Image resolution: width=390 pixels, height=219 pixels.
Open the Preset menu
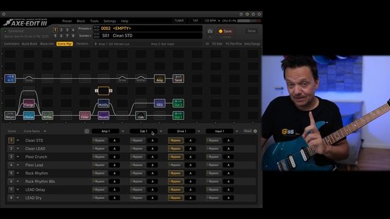tap(67, 21)
